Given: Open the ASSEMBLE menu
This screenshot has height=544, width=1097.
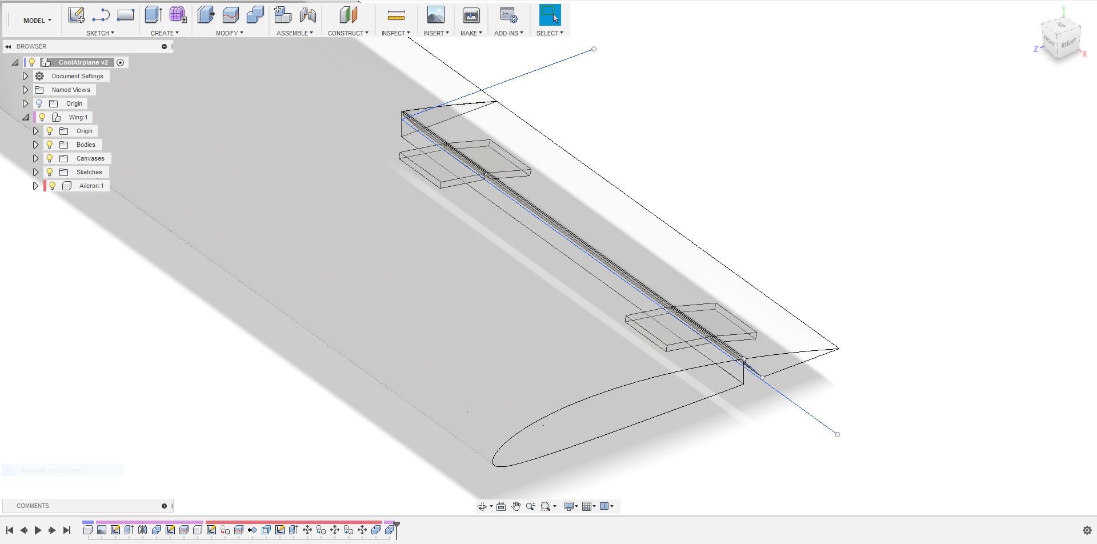Looking at the screenshot, I should pos(295,33).
